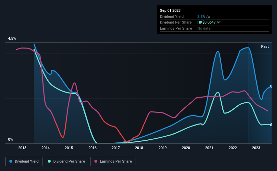Click the Earnings Per Share tooltip label
This screenshot has height=171, width=277.
click(x=176, y=28)
